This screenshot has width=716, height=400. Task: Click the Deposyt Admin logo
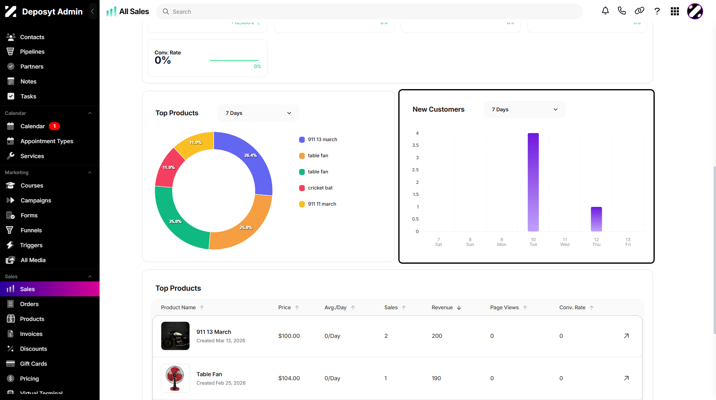[x=44, y=11]
